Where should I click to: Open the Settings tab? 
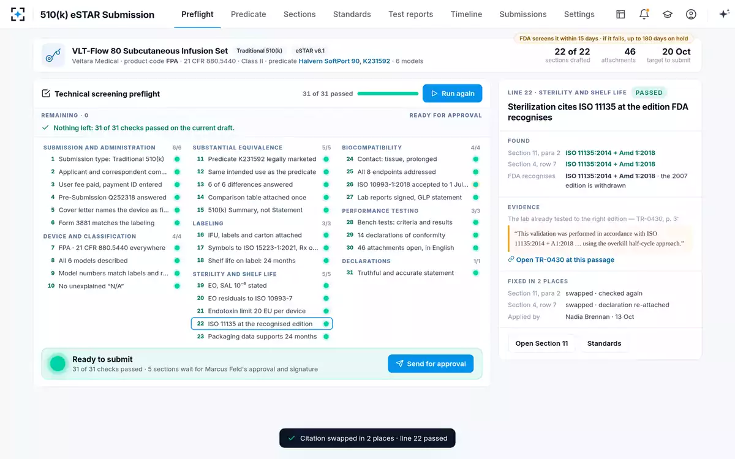579,14
